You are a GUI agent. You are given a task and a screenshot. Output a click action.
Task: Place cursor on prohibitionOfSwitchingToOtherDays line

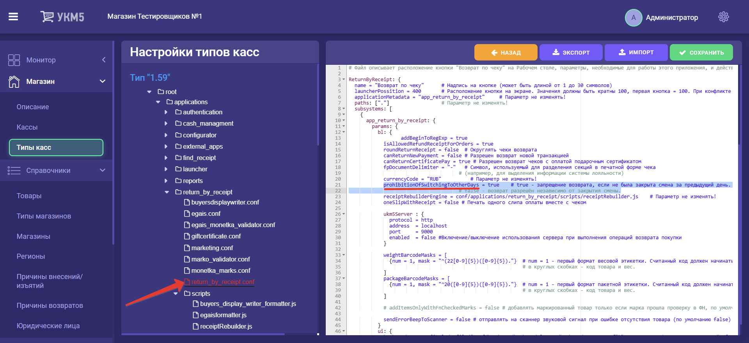pos(431,185)
